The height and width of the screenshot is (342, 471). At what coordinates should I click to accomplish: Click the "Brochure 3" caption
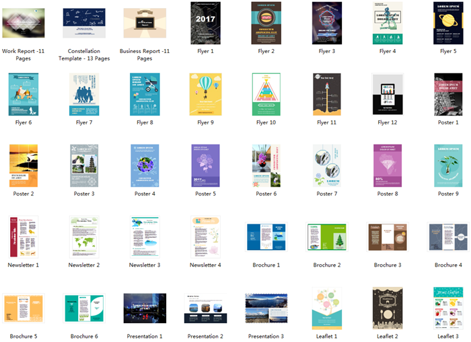pos(388,265)
